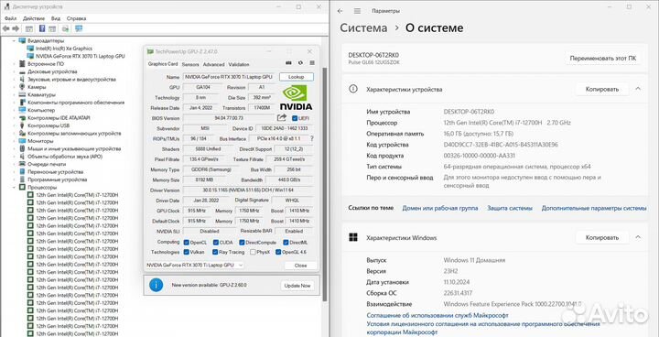The height and width of the screenshot is (337, 659).
Task: Open the GPU selection dropdown in GPU-Z
Action: click(x=195, y=265)
